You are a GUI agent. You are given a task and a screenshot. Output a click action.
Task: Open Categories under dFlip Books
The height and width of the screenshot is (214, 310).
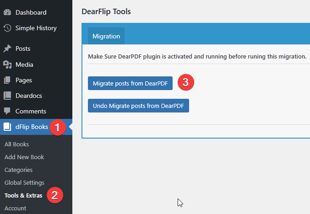tap(18, 170)
